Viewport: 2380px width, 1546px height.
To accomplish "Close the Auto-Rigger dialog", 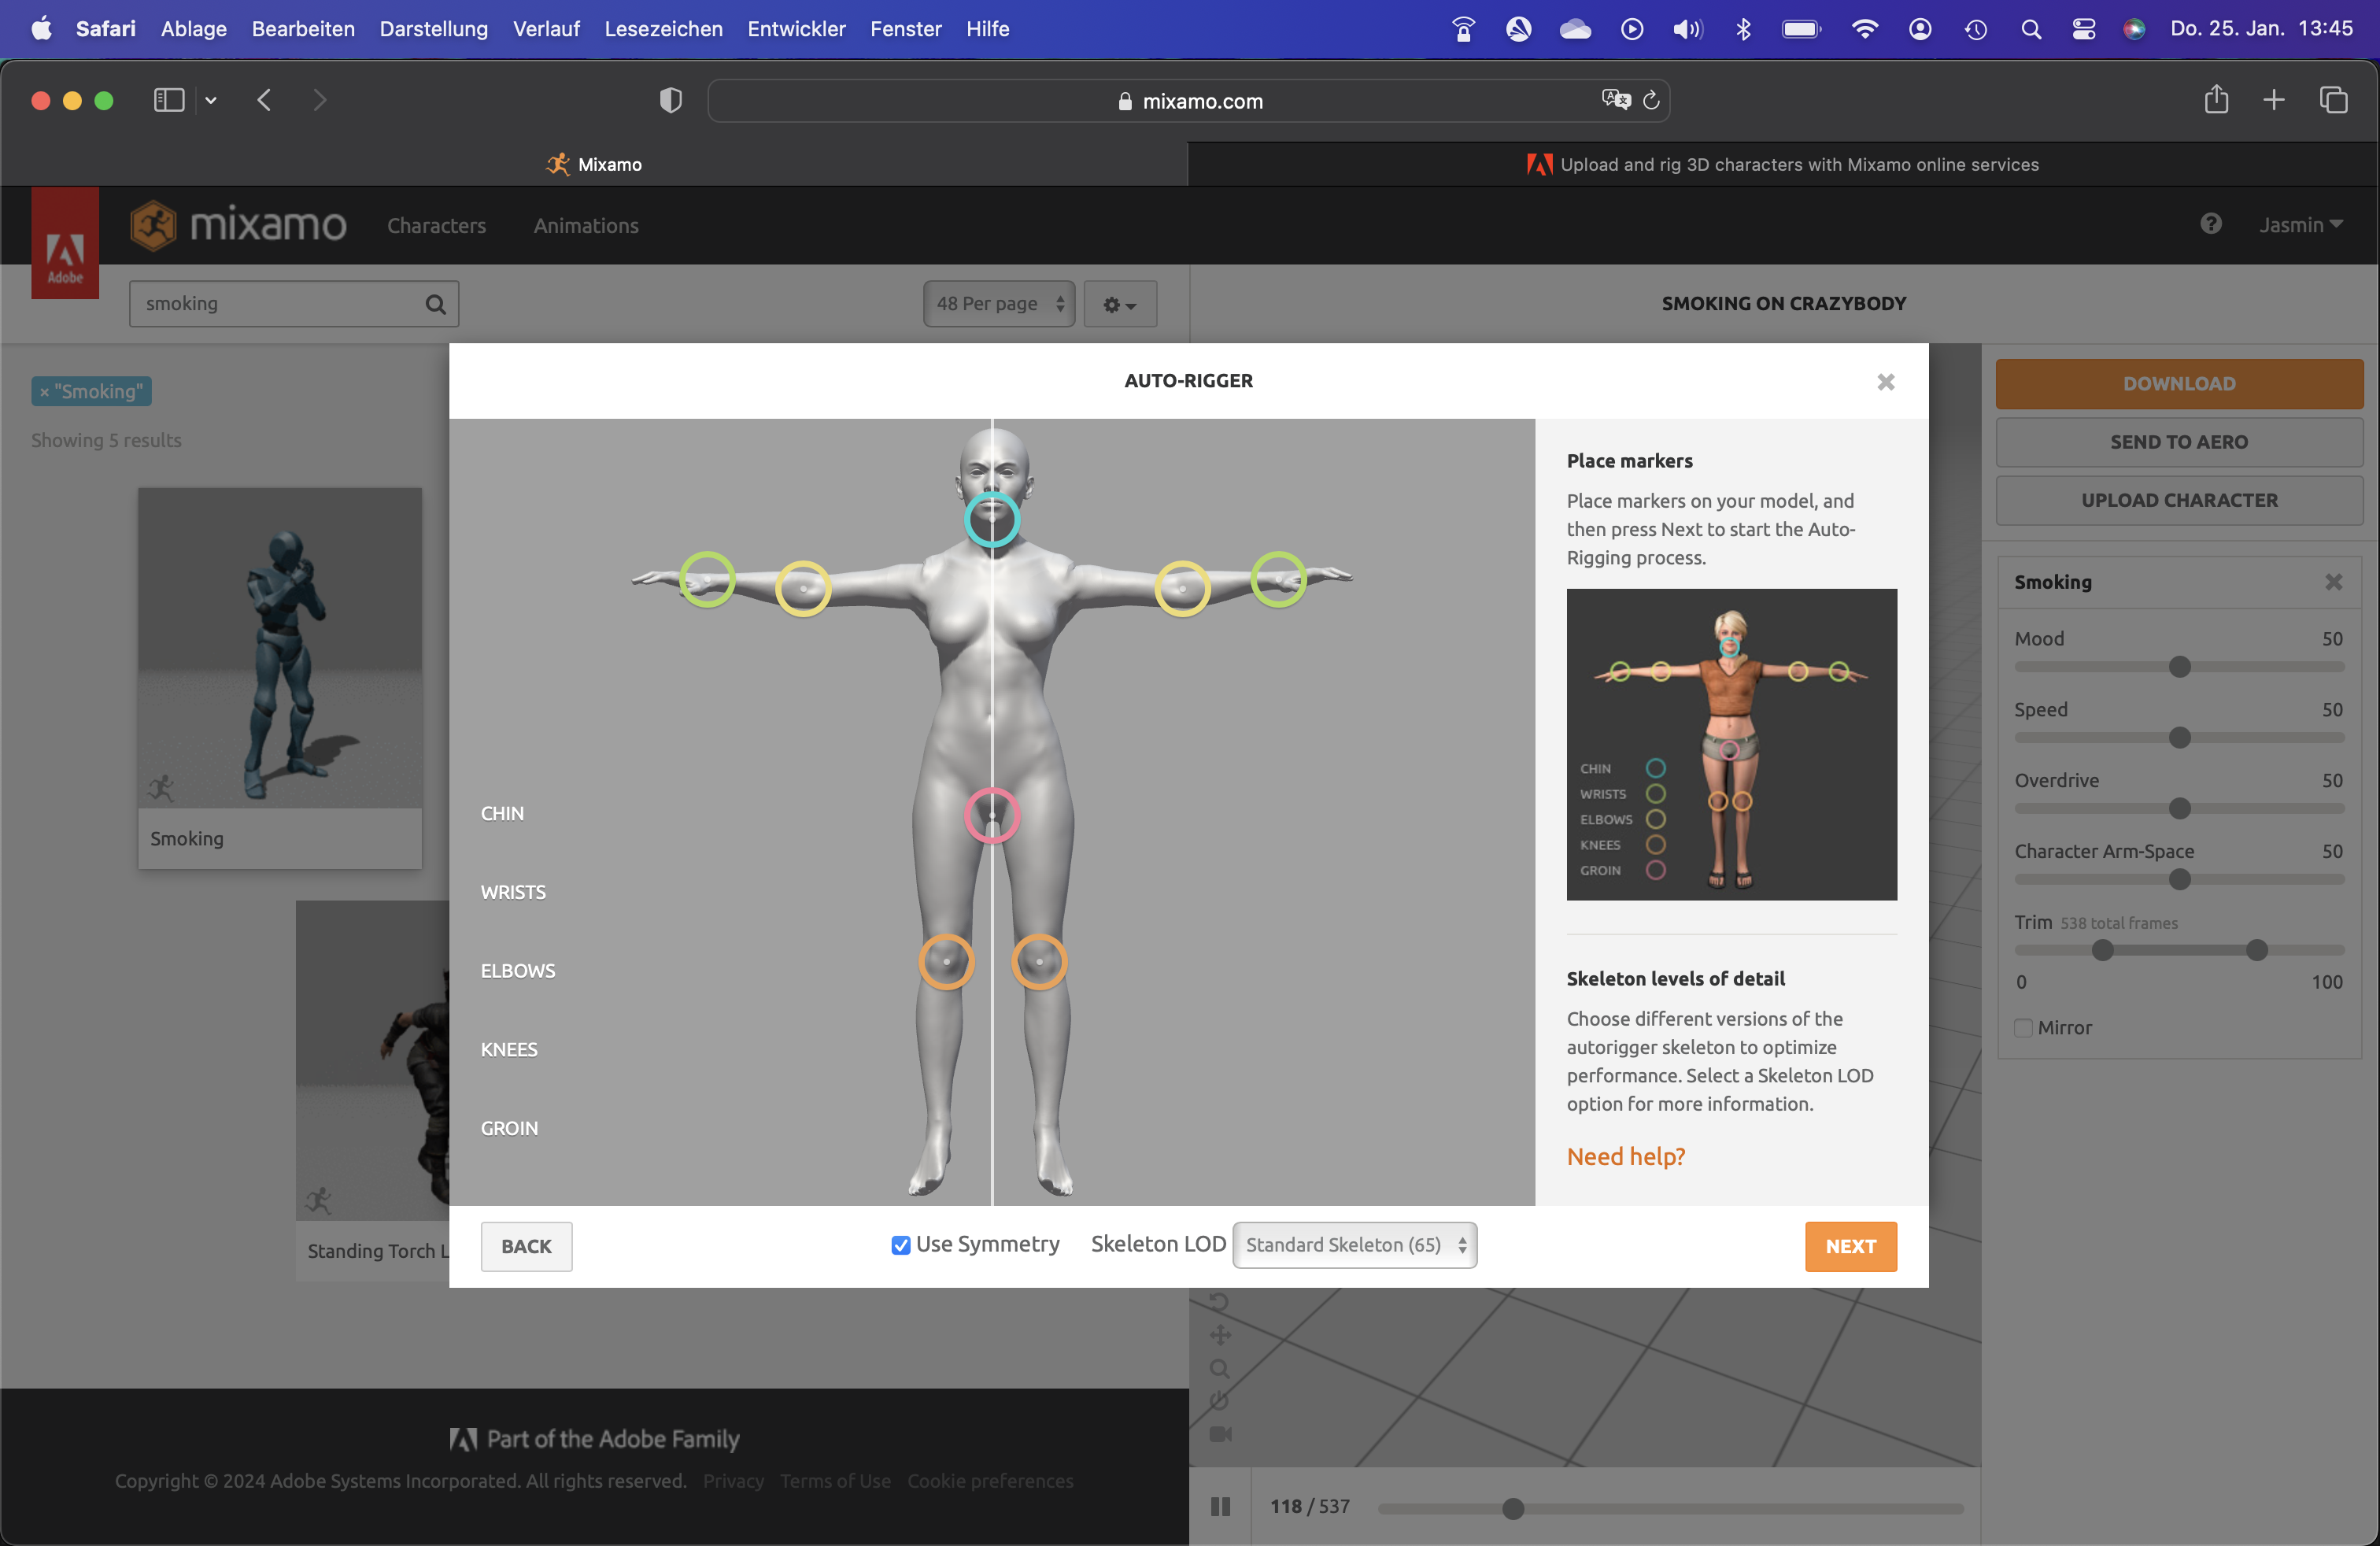I will click(1885, 382).
